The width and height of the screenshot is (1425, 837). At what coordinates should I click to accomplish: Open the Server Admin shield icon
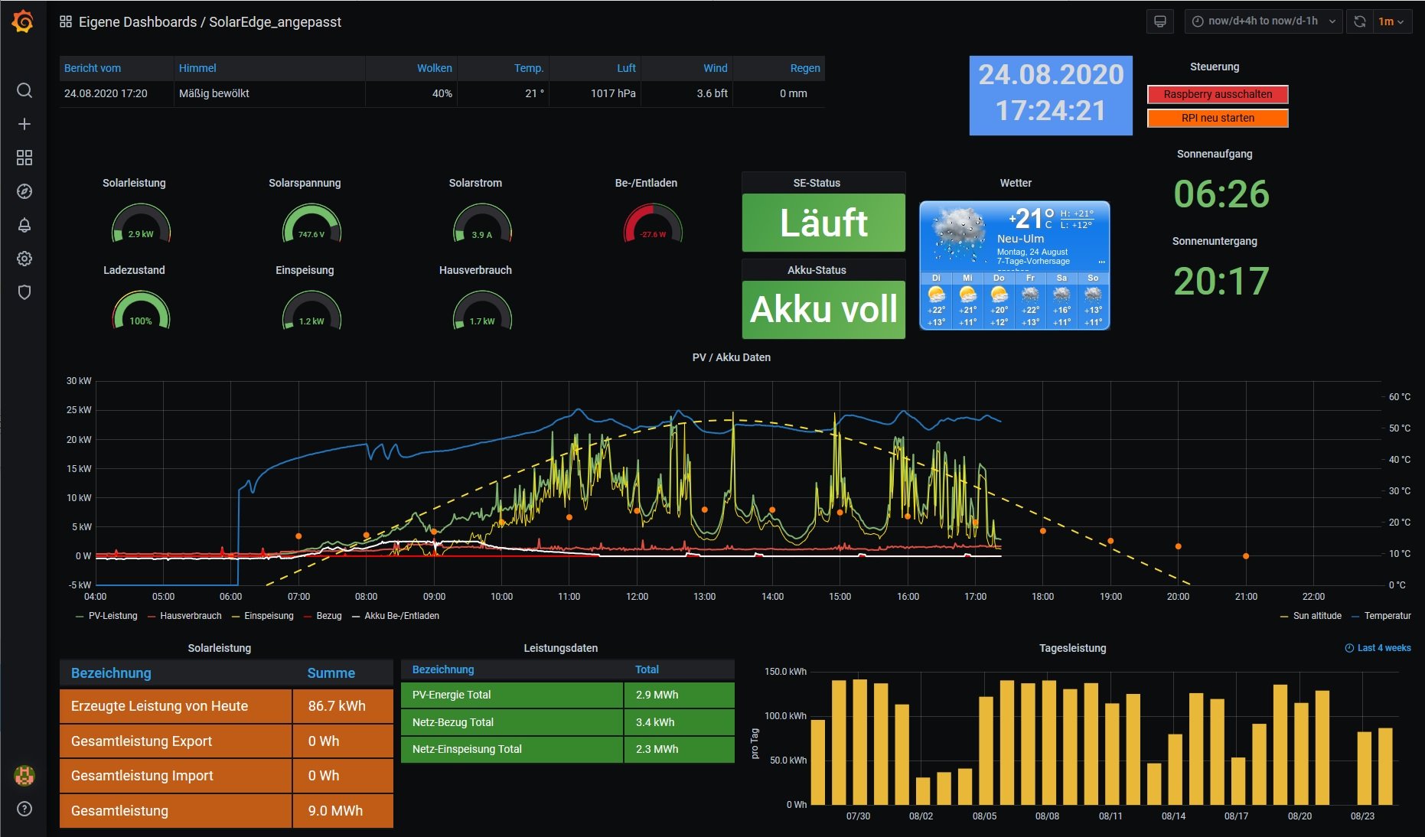click(24, 292)
